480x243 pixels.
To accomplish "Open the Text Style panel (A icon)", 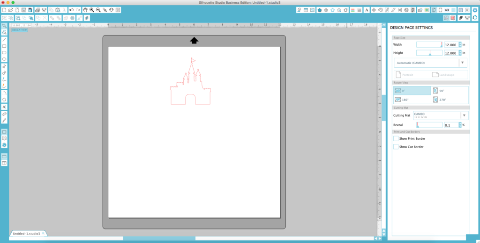I will coord(367,10).
